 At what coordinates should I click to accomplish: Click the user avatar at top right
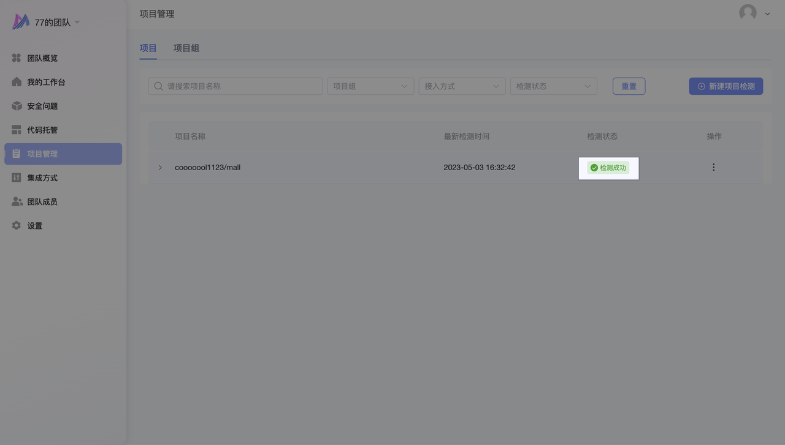(x=748, y=13)
